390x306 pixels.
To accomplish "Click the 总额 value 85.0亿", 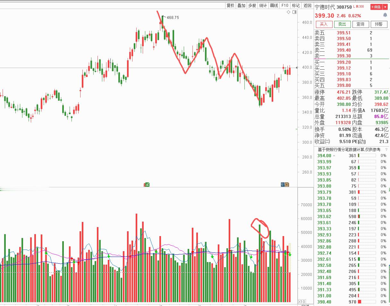I will [x=381, y=116].
